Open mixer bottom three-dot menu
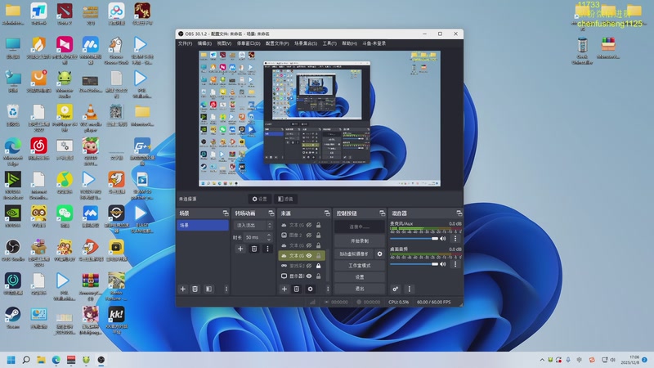Screen dimensions: 654x368 coord(410,289)
